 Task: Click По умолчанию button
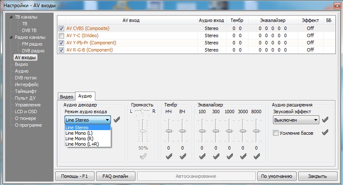pos(276,176)
